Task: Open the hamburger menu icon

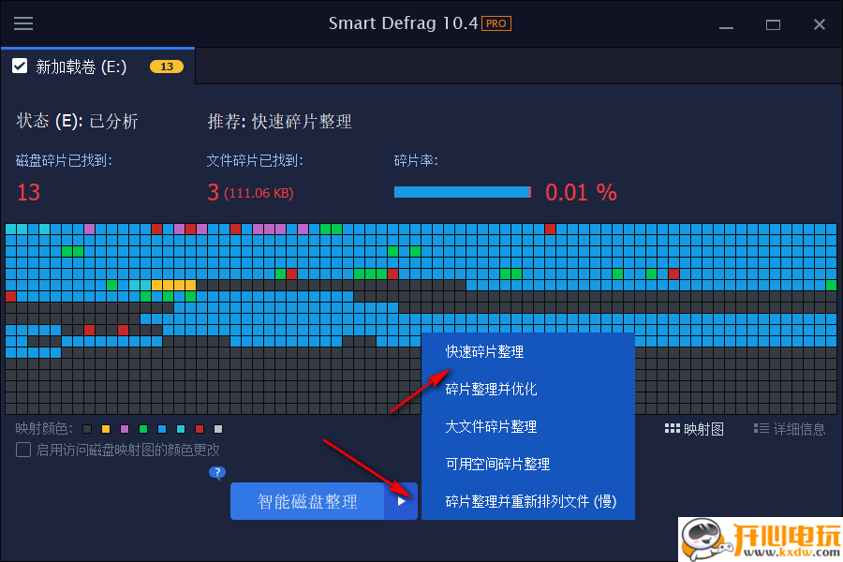Action: [23, 23]
